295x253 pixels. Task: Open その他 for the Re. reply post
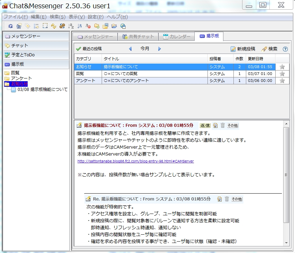(237, 199)
